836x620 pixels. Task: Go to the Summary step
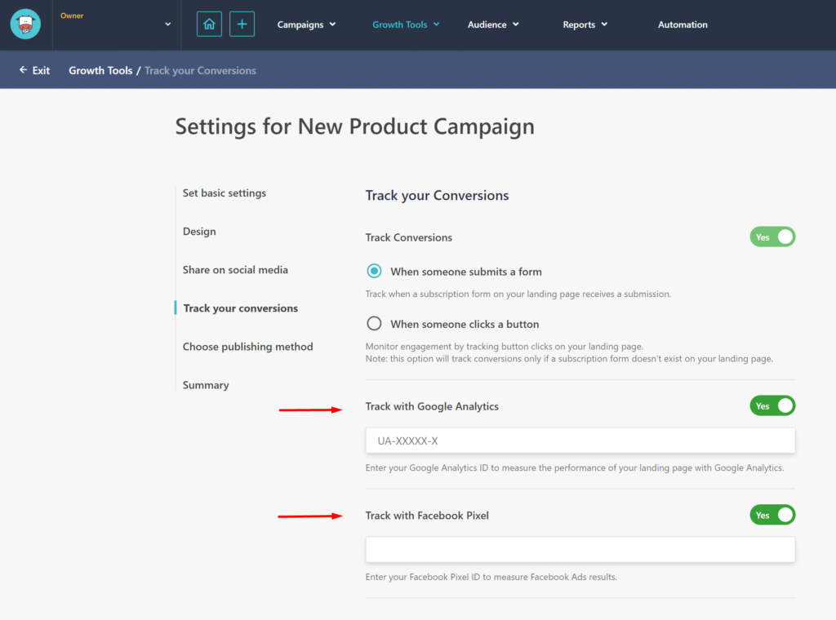tap(206, 385)
